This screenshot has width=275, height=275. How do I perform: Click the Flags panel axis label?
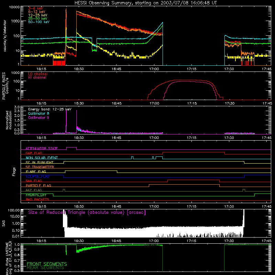(14, 172)
